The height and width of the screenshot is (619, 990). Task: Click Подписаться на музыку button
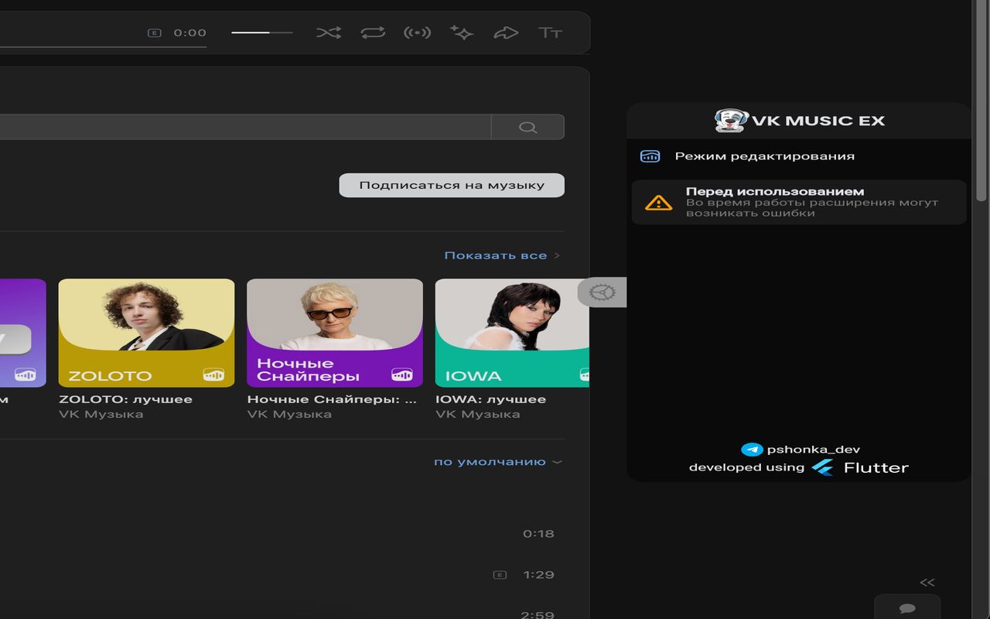coord(452,185)
